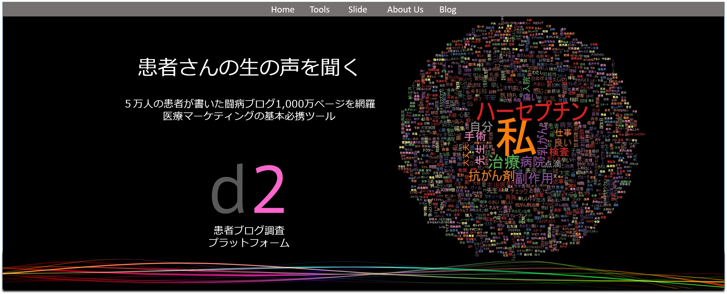The width and height of the screenshot is (727, 294).
Task: Open the Tools menu item
Action: point(319,9)
